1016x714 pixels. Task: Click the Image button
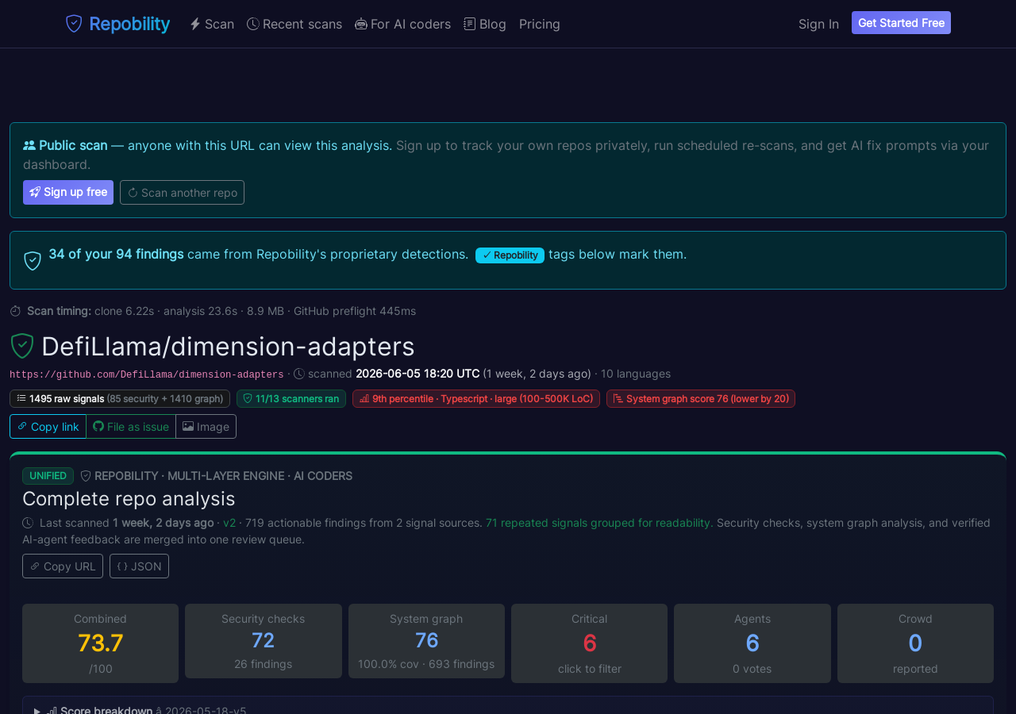pyautogui.click(x=206, y=427)
